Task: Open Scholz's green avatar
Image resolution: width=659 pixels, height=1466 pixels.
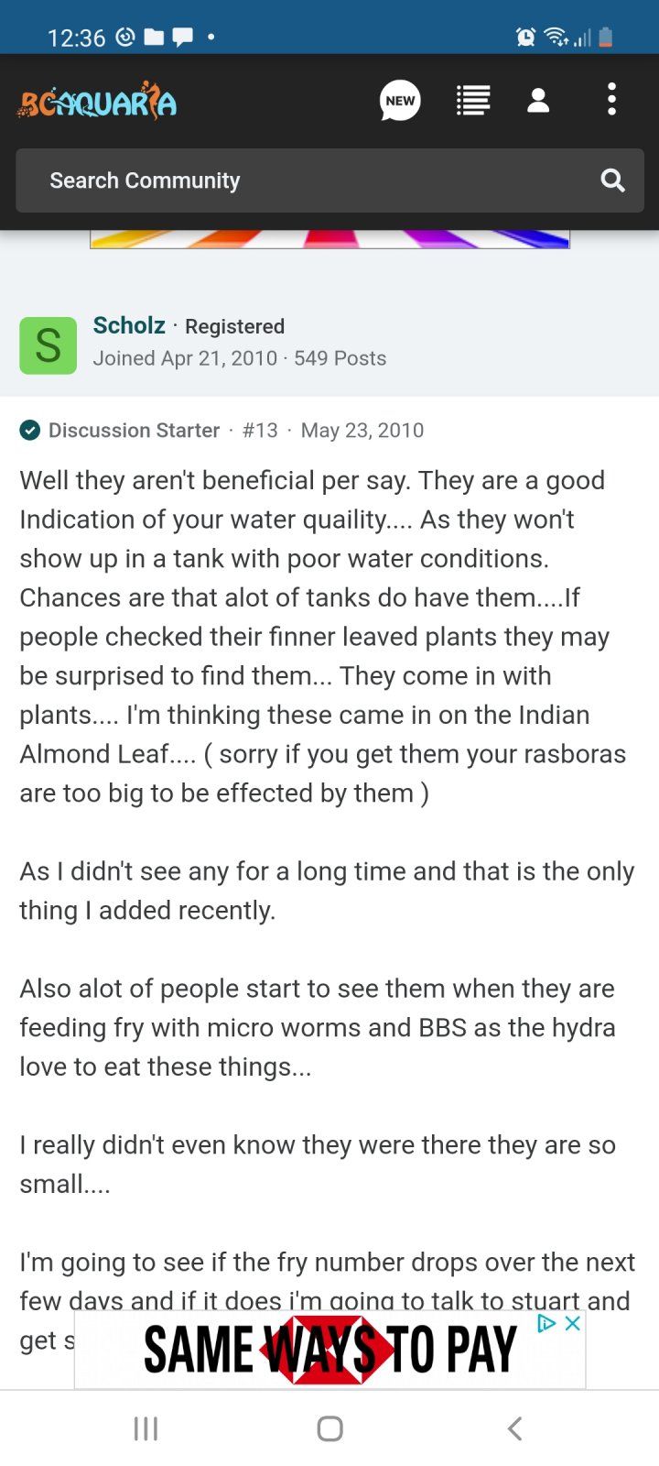Action: pyautogui.click(x=49, y=345)
